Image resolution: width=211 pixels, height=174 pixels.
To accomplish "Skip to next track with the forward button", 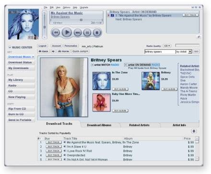I will click(x=78, y=33).
